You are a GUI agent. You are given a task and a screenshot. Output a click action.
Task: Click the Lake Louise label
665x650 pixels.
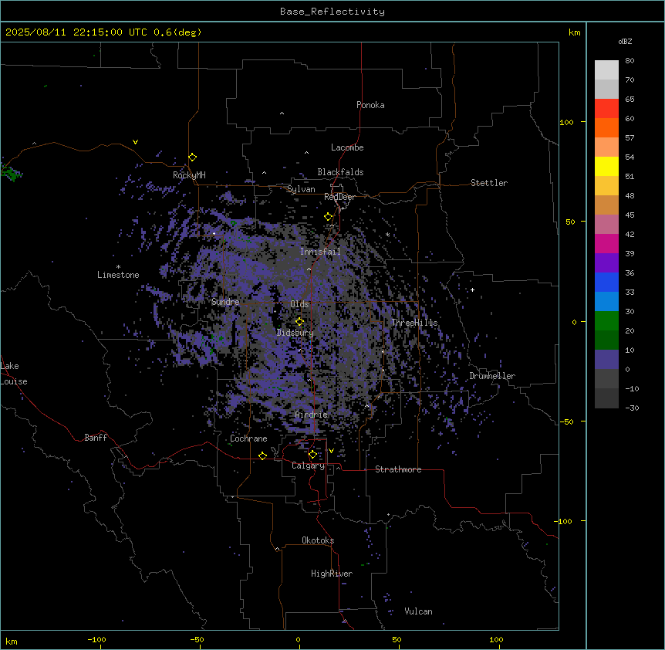pos(14,374)
